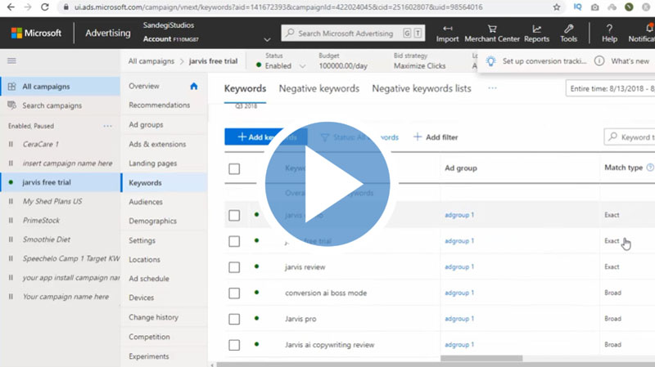655x367 pixels.
Task: Select All campaigns in sidebar
Action: 60,87
